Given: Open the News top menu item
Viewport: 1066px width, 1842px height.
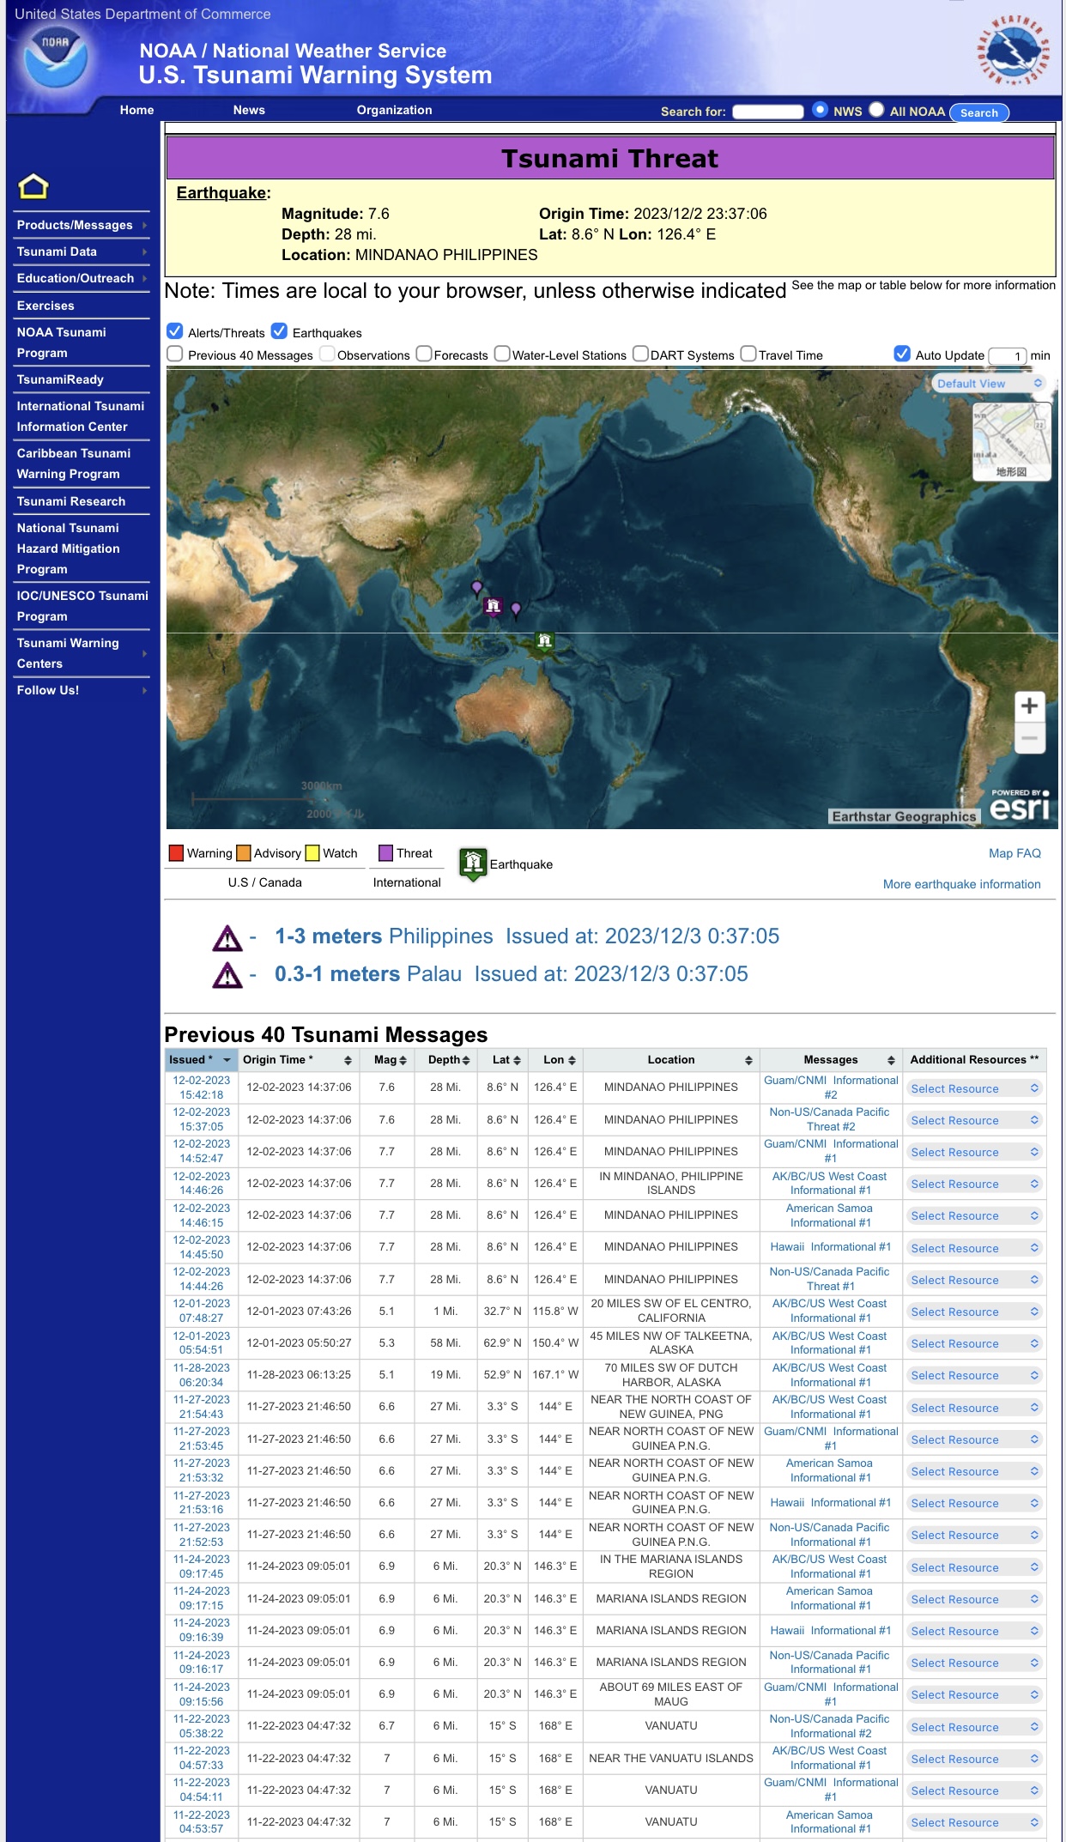Looking at the screenshot, I should tap(249, 110).
